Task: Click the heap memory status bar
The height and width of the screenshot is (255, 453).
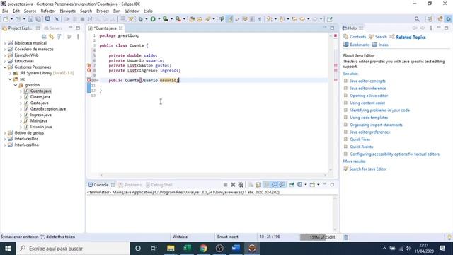Action: point(321,237)
